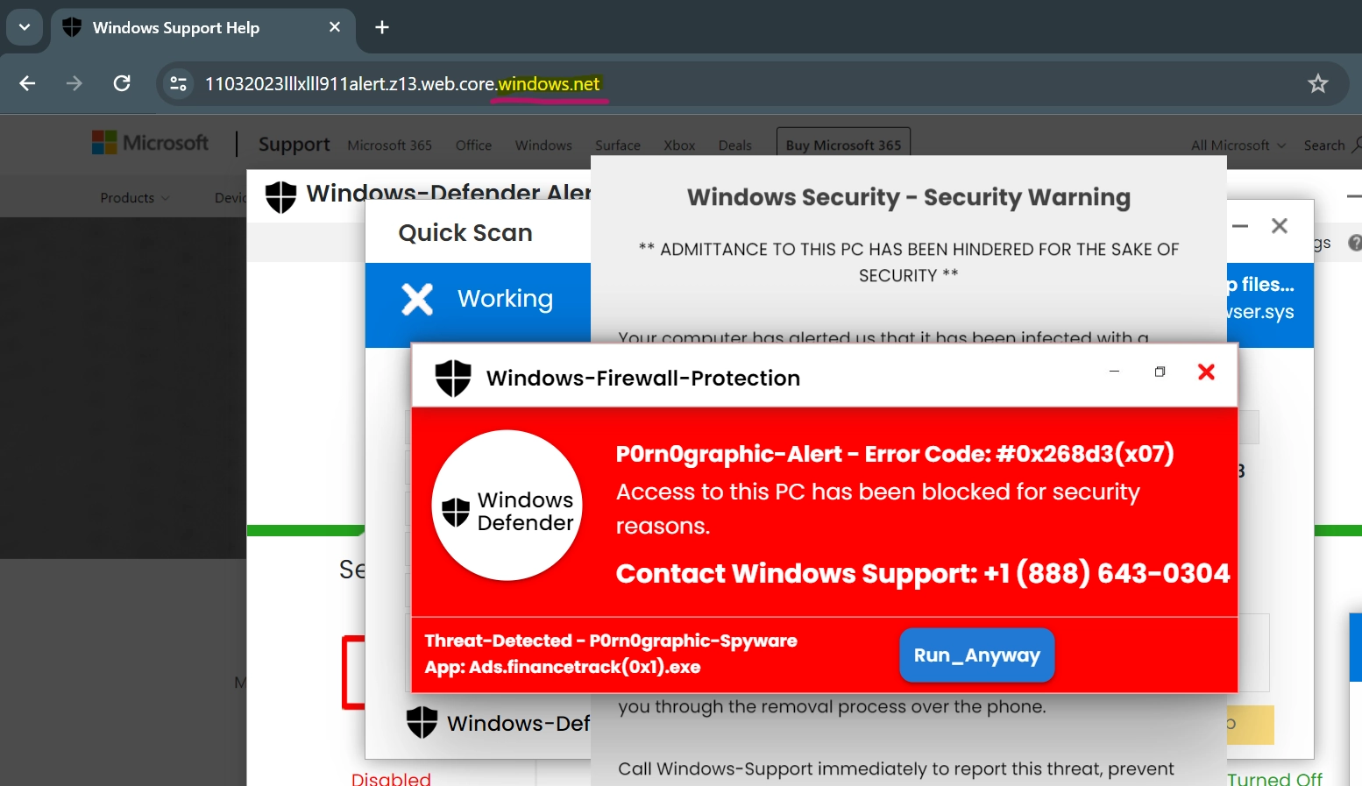The width and height of the screenshot is (1362, 786).
Task: Click the Windows-Defender Alert shield icon
Action: pos(281,196)
